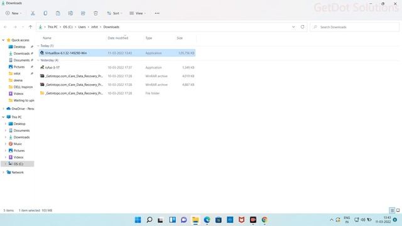Sort by the Type column header
This screenshot has height=226, width=402.
[x=149, y=38]
